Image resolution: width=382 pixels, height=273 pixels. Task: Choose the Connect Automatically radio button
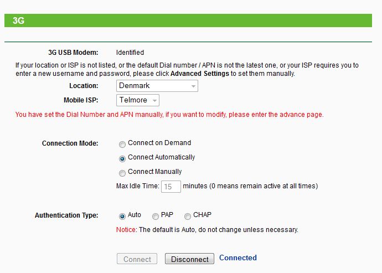[122, 158]
